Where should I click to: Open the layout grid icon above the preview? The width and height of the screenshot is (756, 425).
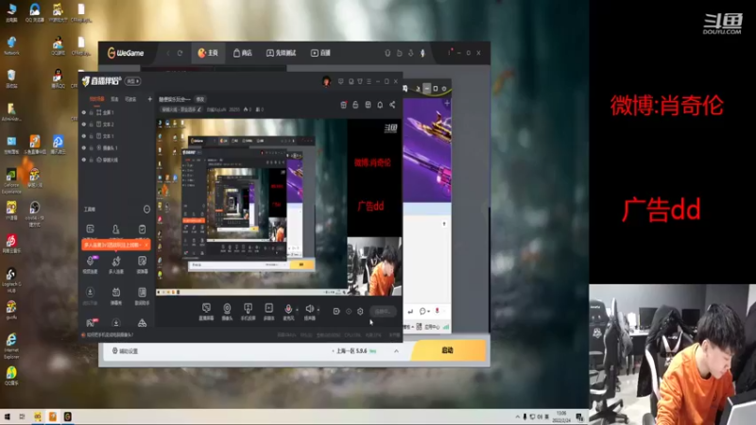point(368,105)
